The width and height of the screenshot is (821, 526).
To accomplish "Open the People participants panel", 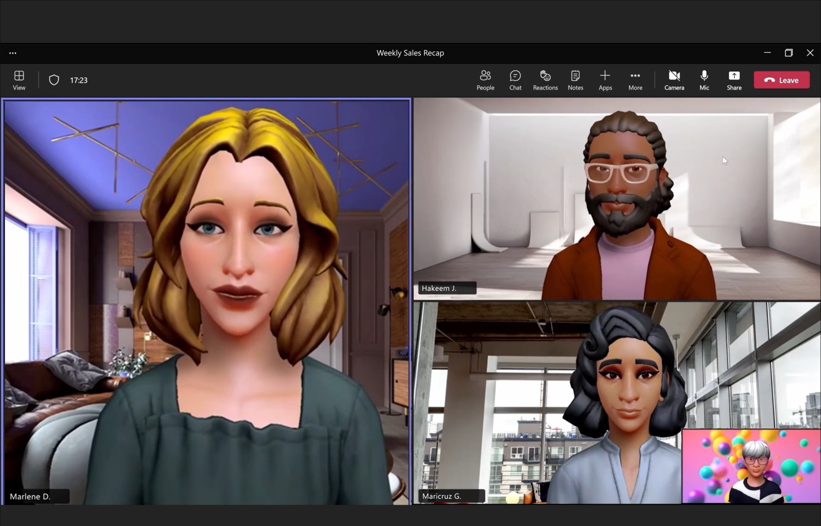I will click(x=485, y=80).
